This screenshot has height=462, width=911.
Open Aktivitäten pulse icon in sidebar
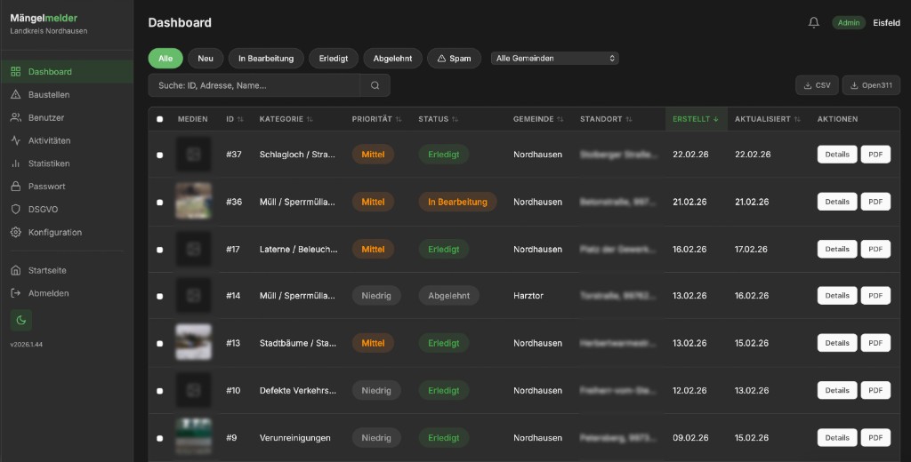point(16,140)
